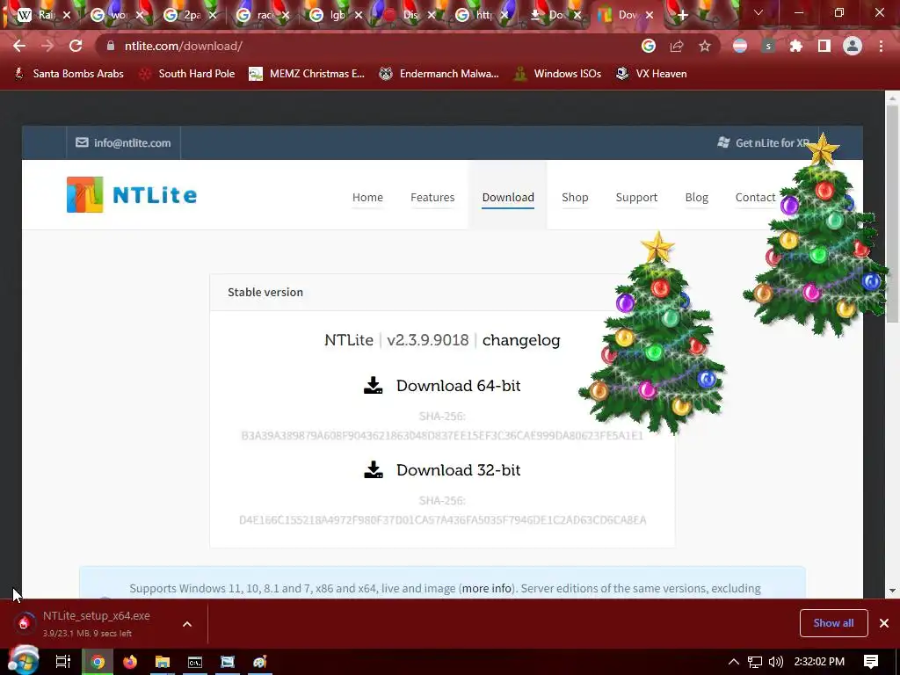Expand options for NTLite_setup_x64.exe download
Image resolution: width=900 pixels, height=675 pixels.
187,624
